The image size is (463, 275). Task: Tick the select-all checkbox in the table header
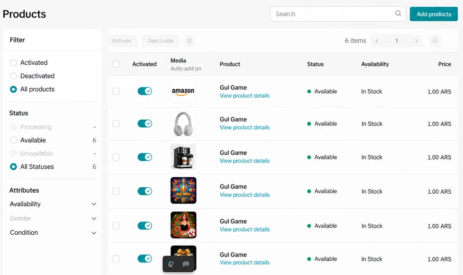(x=116, y=64)
